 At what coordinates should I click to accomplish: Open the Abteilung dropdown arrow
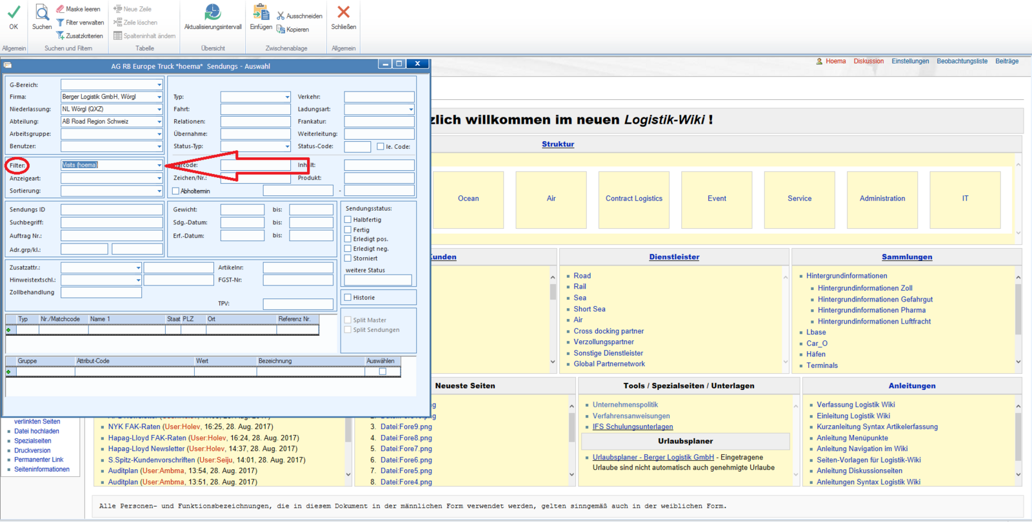point(159,122)
